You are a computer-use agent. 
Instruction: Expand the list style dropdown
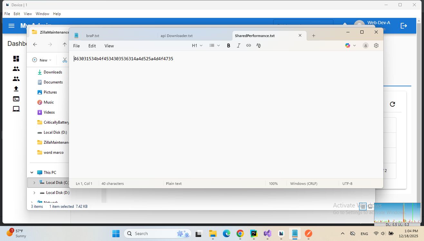click(x=215, y=46)
